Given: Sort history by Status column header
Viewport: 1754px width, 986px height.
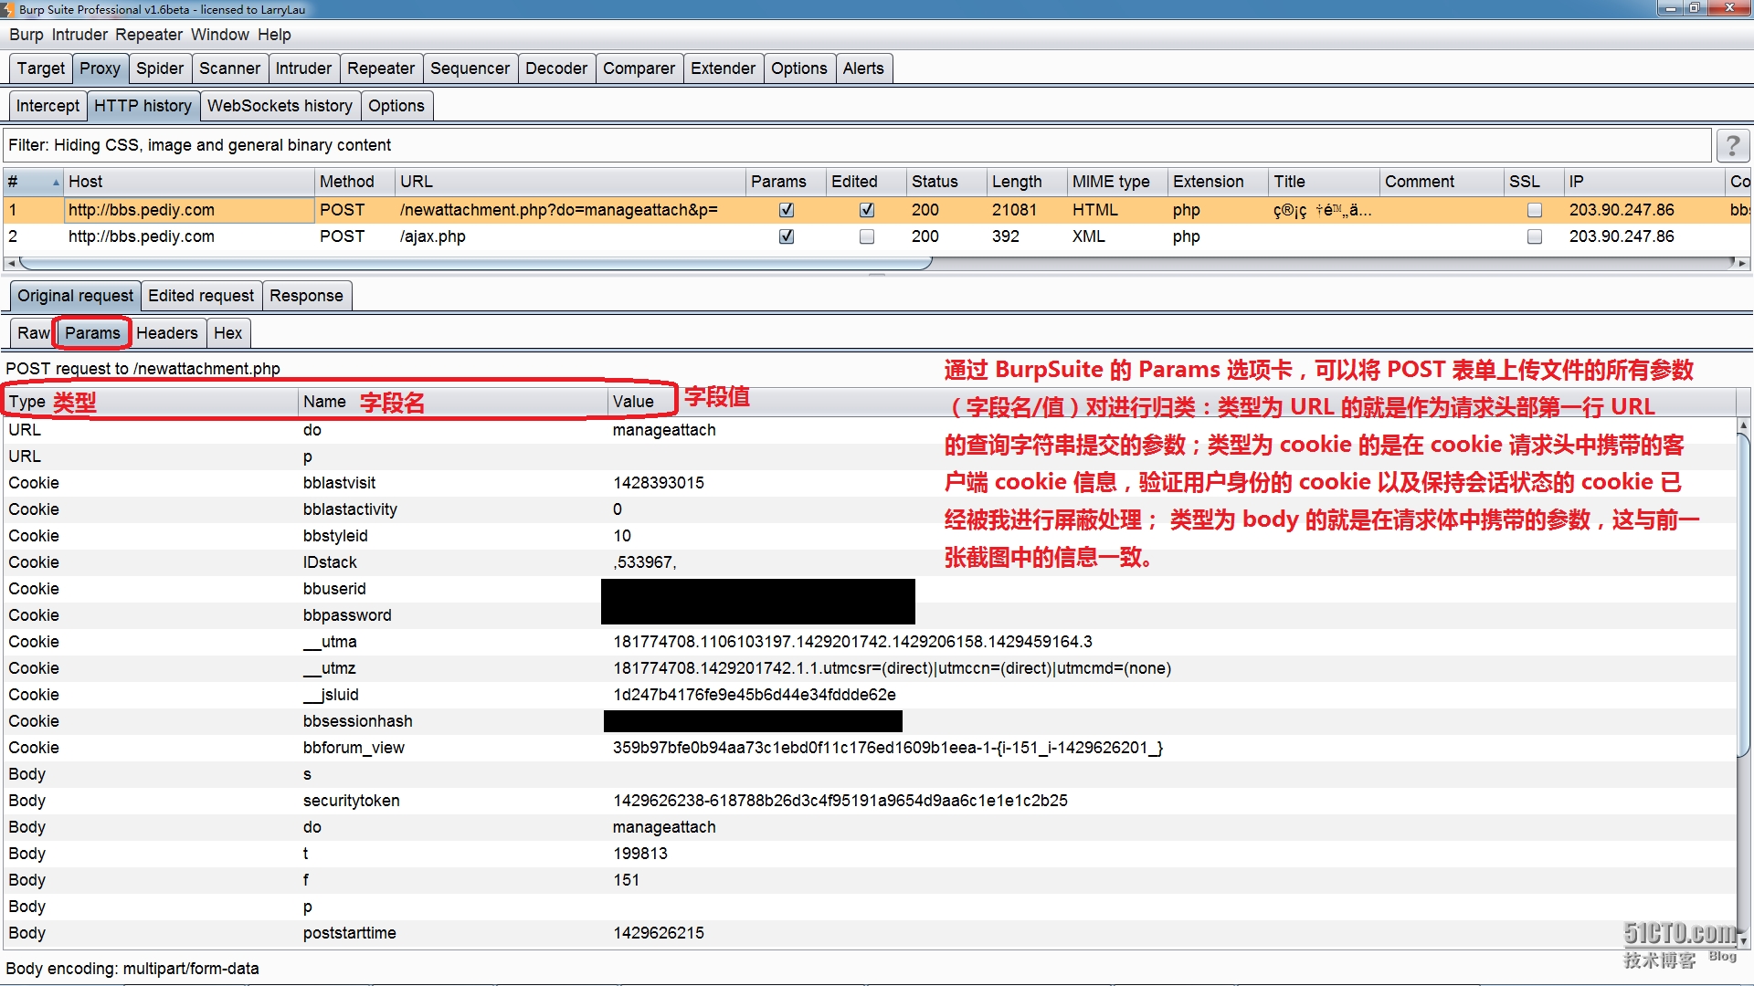Looking at the screenshot, I should (x=946, y=182).
